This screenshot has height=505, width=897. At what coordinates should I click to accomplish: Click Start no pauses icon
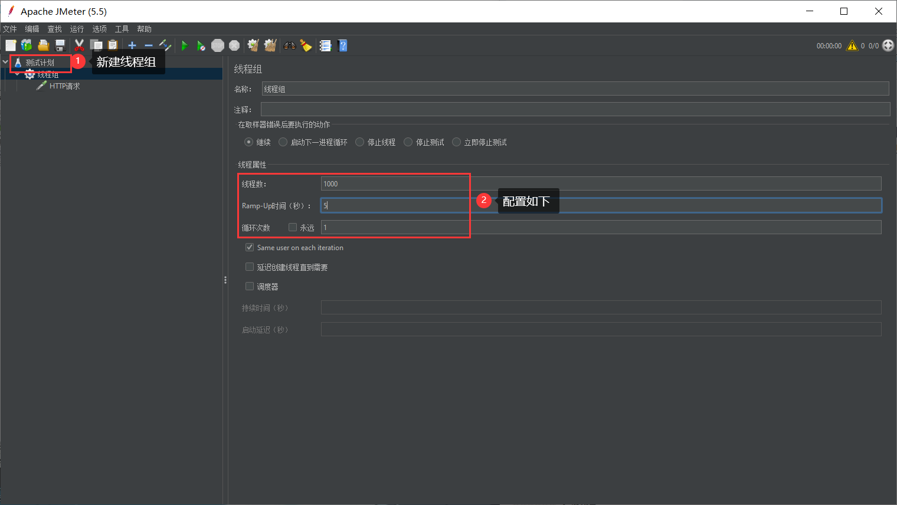(x=201, y=45)
